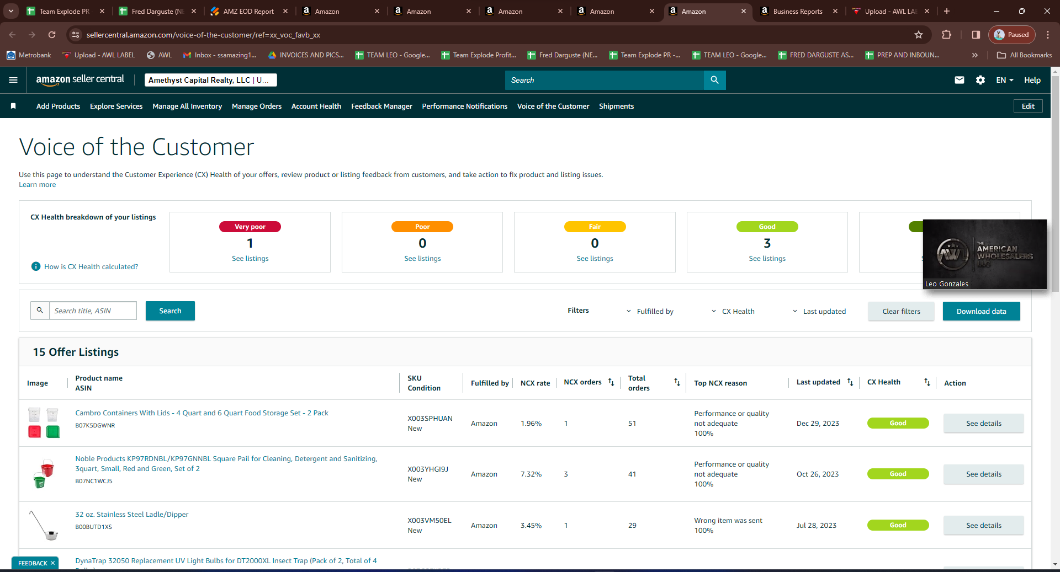This screenshot has height=572, width=1060.
Task: Open Chrome three-dot menu
Action: [1048, 35]
